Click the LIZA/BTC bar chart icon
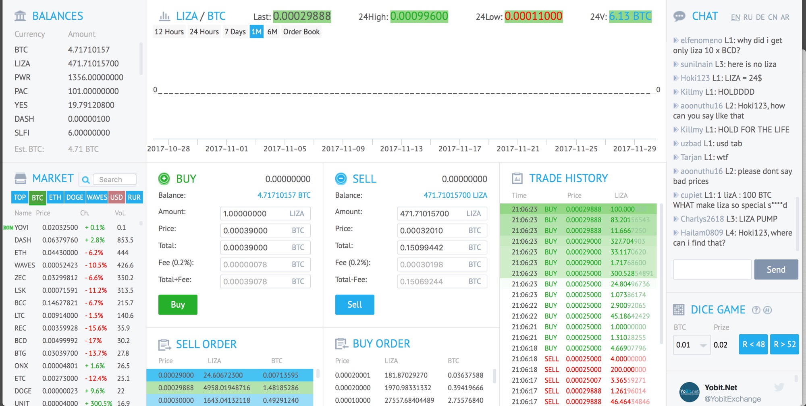The height and width of the screenshot is (406, 806). (x=164, y=17)
